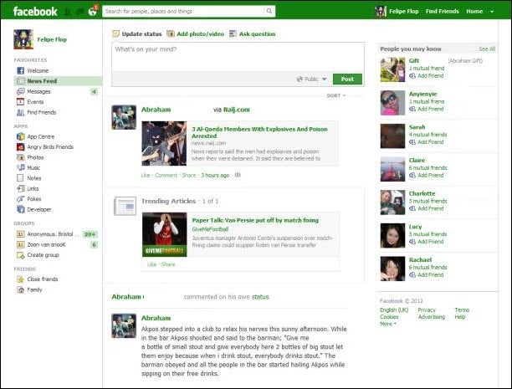This screenshot has height=389, width=512.
Task: Add Gift as a friend
Action: coord(427,76)
